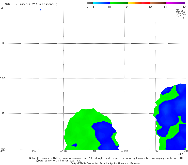Click the longitude label -100
Screen dimensions: 188x165
point(124,151)
